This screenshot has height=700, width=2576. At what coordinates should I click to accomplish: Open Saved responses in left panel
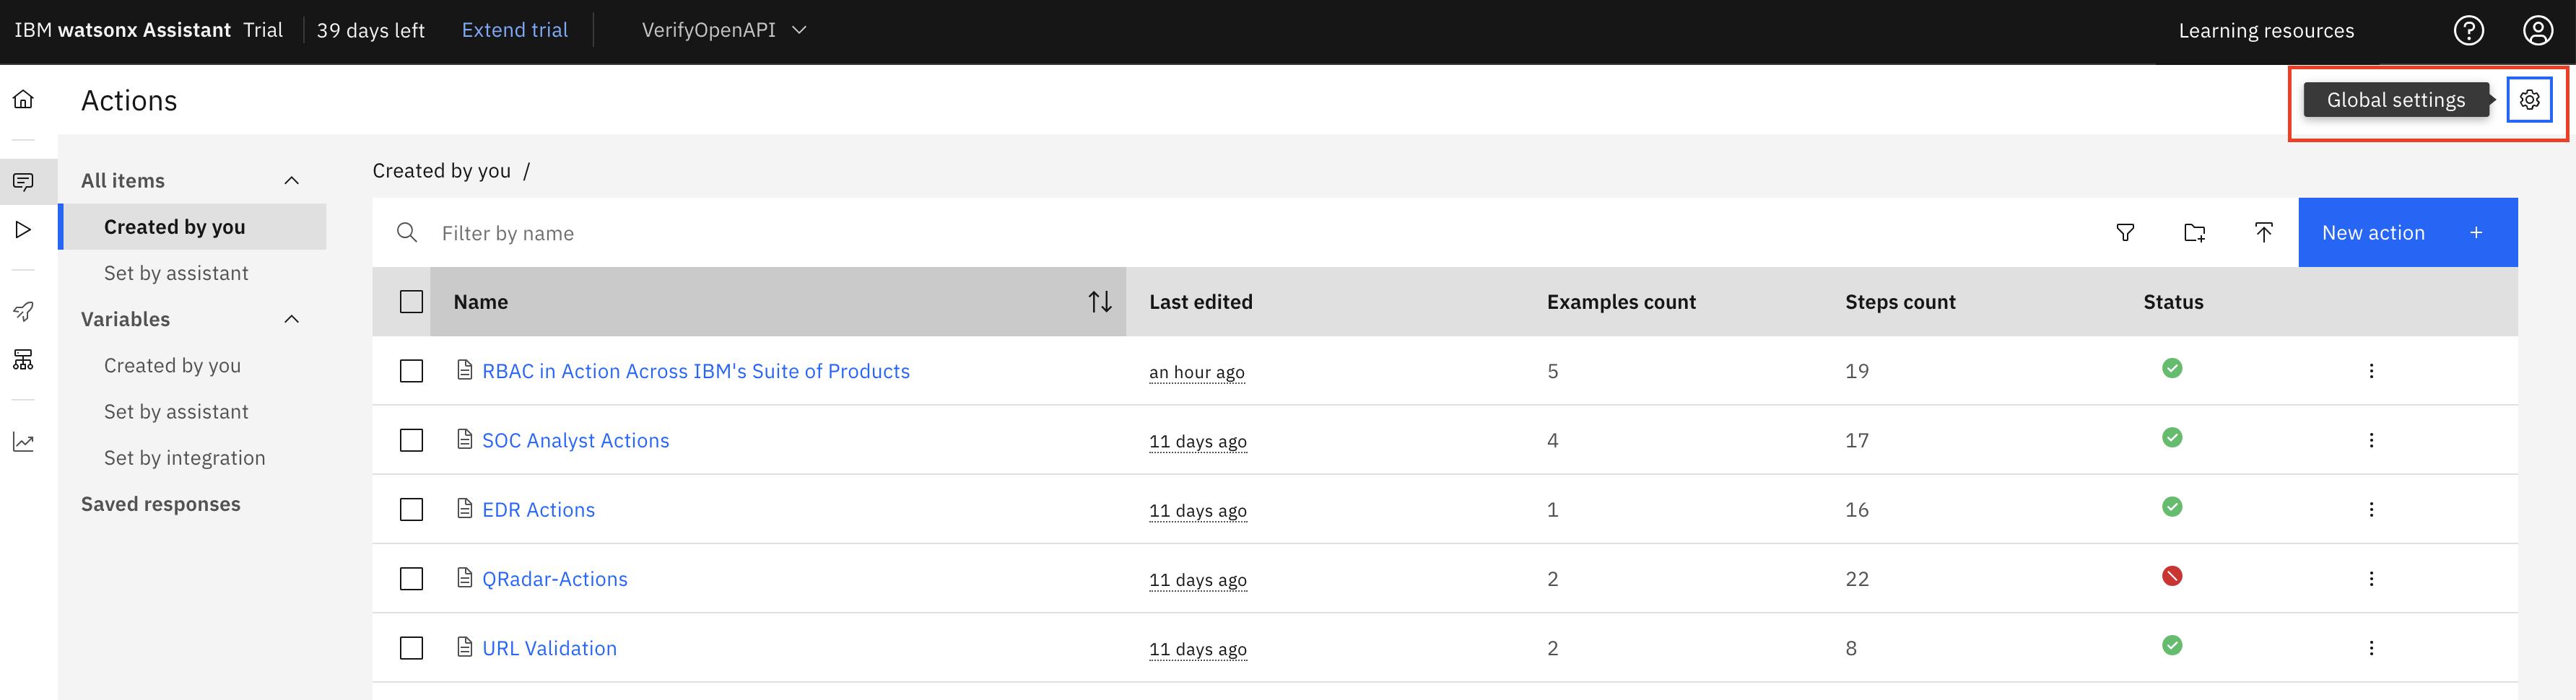161,505
